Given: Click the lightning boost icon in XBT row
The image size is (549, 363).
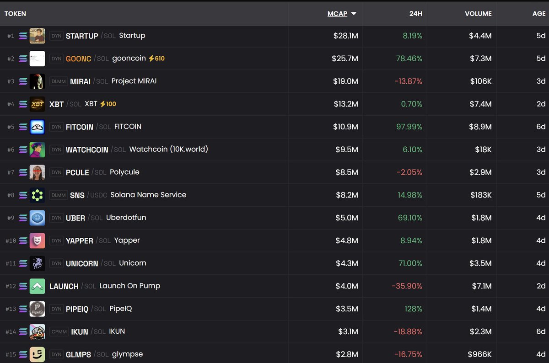Looking at the screenshot, I should [102, 104].
